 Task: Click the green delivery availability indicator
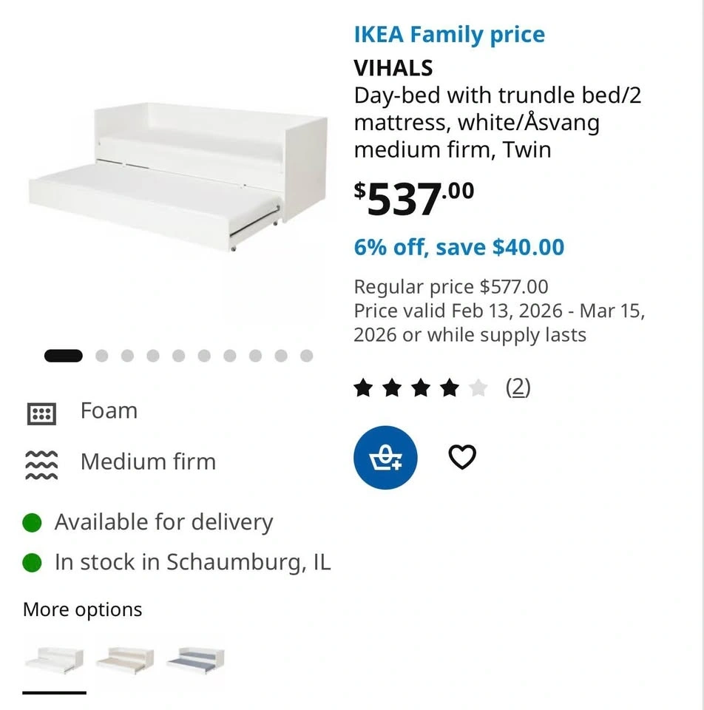[x=32, y=523]
